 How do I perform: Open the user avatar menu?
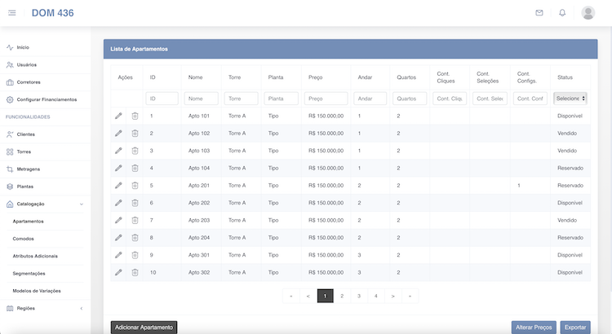[588, 13]
